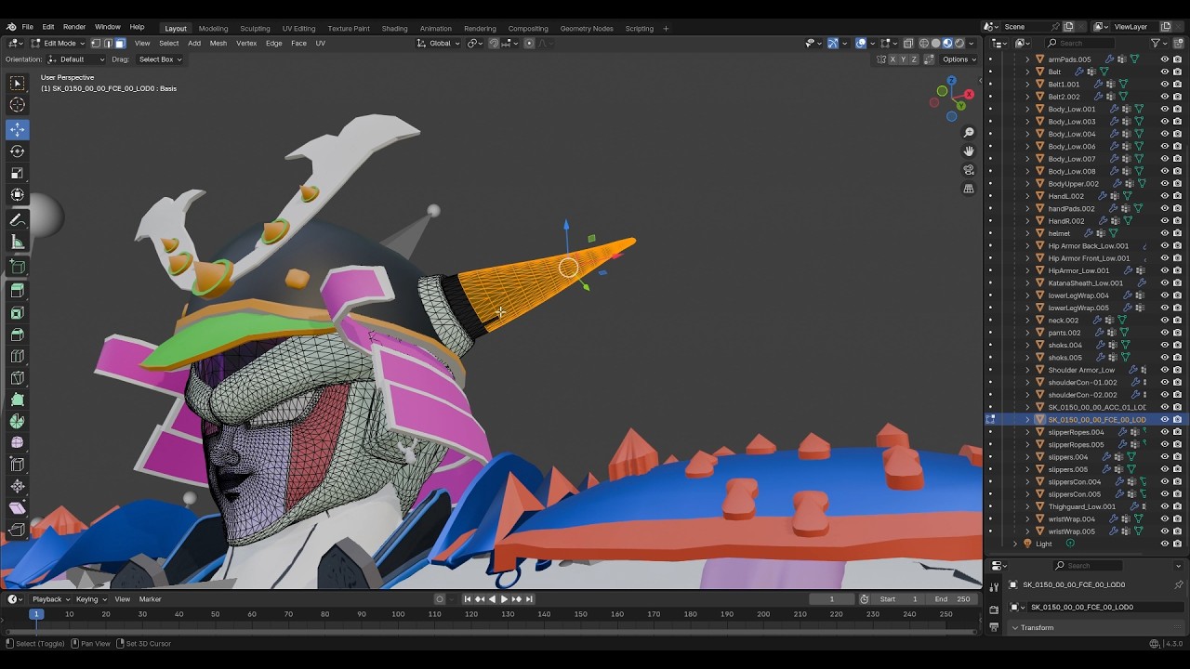The width and height of the screenshot is (1190, 669).
Task: Open Global transform orientation dropdown
Action: (x=438, y=43)
